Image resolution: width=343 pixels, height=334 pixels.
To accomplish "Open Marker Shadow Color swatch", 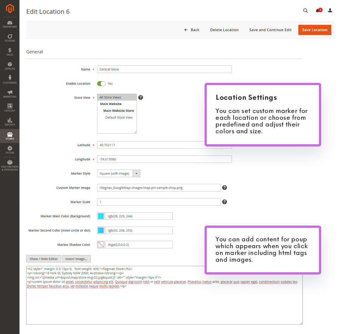I will click(101, 245).
